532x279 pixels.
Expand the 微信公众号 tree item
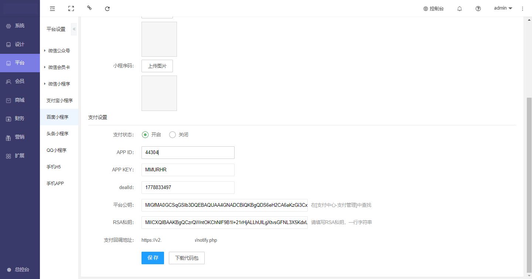[45, 50]
